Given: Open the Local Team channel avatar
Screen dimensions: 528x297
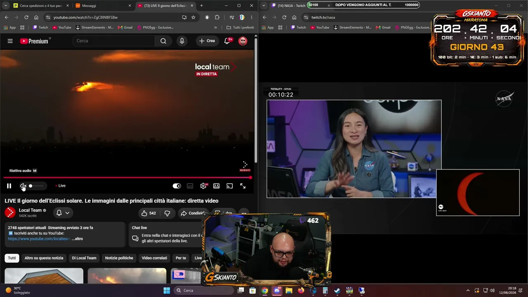Looking at the screenshot, I should pyautogui.click(x=10, y=212).
